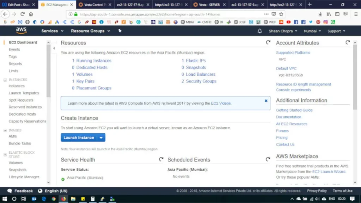Open the Services dropdown menu
This screenshot has height=203, width=361.
52,31
